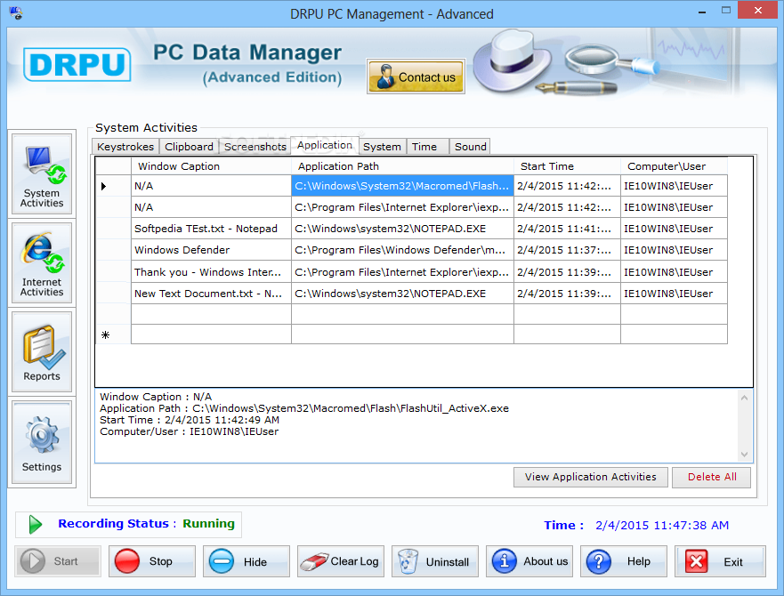This screenshot has width=784, height=596.
Task: Open the Help button
Action: (624, 561)
